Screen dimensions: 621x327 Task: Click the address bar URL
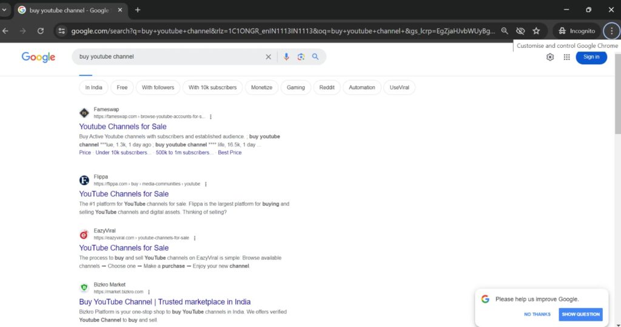(283, 31)
